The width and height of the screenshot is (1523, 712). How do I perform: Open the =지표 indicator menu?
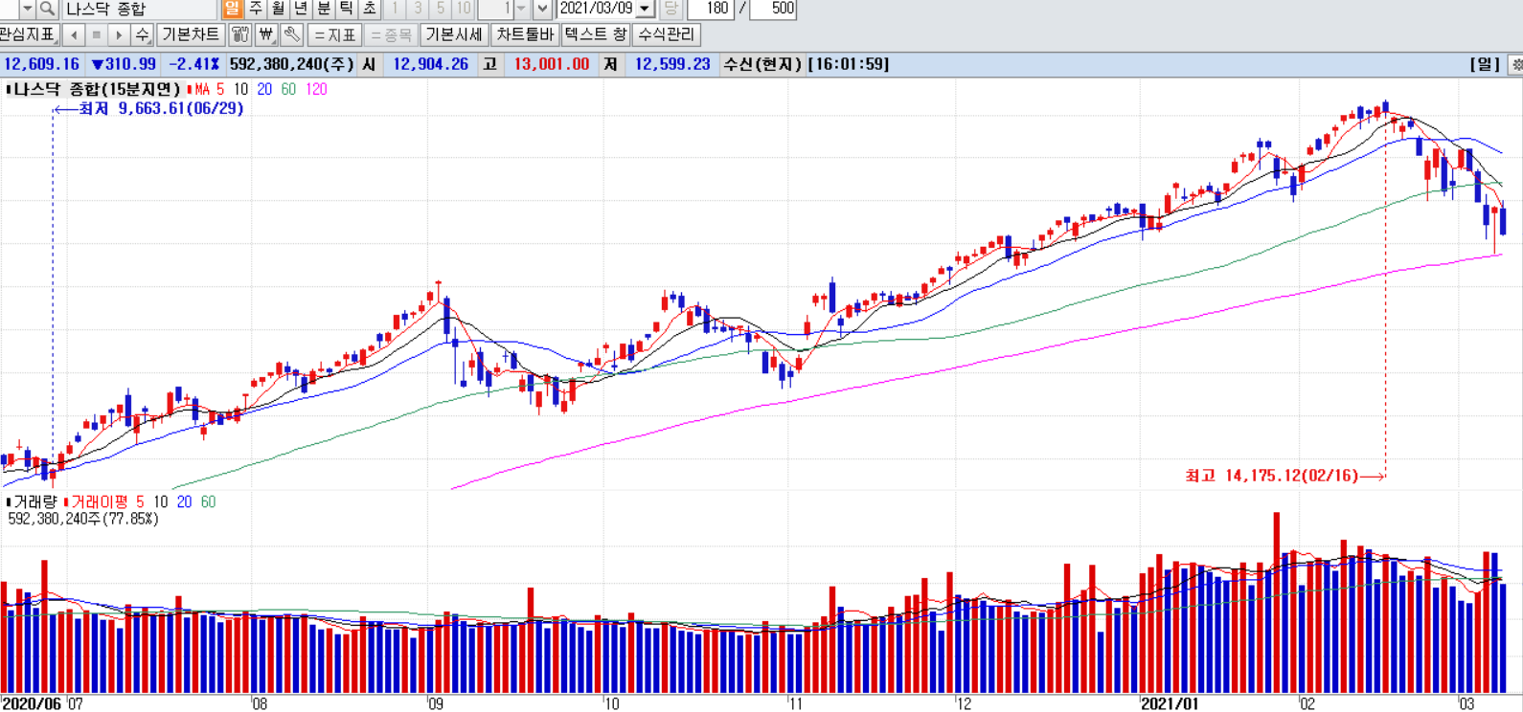click(334, 34)
